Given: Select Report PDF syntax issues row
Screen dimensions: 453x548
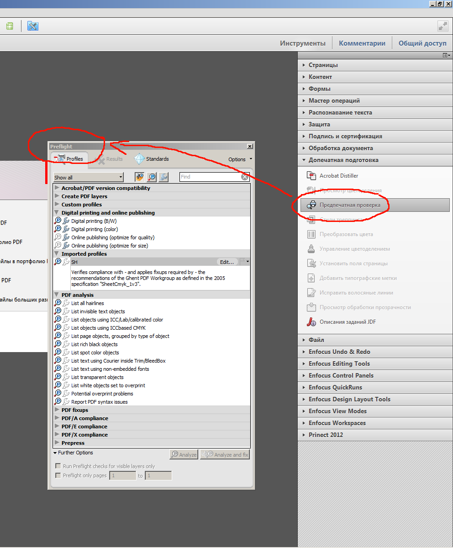Looking at the screenshot, I should point(152,402).
